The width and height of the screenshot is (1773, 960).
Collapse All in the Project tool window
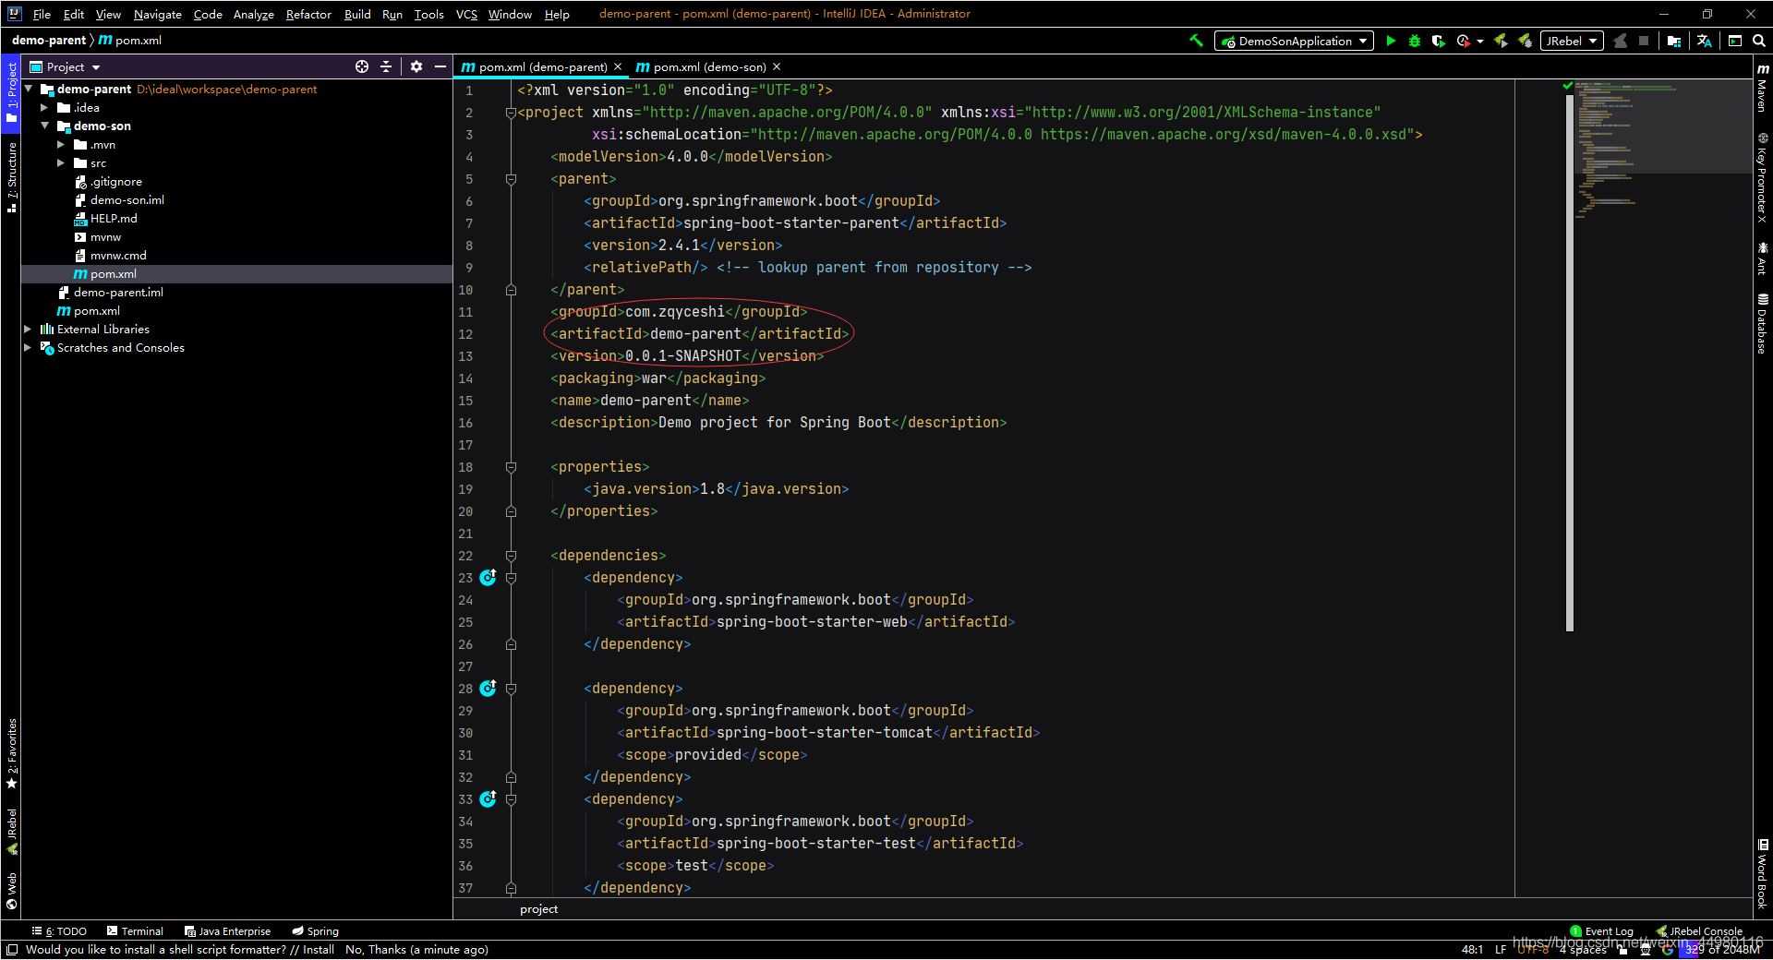tap(386, 66)
